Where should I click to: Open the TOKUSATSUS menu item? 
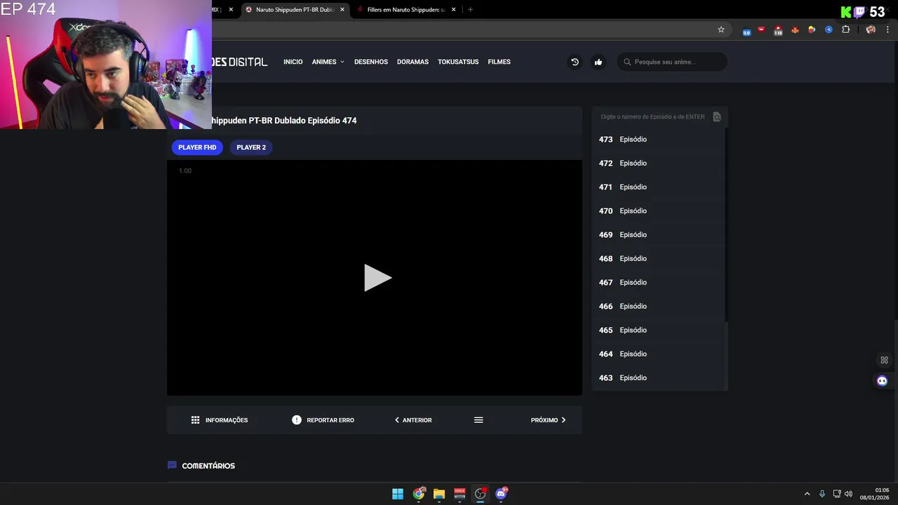click(458, 62)
